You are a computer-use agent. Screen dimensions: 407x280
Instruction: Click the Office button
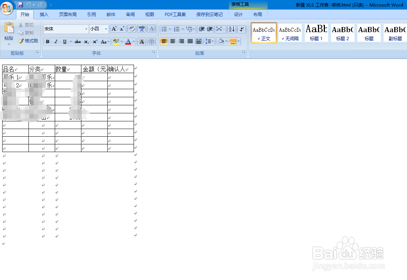(7, 8)
